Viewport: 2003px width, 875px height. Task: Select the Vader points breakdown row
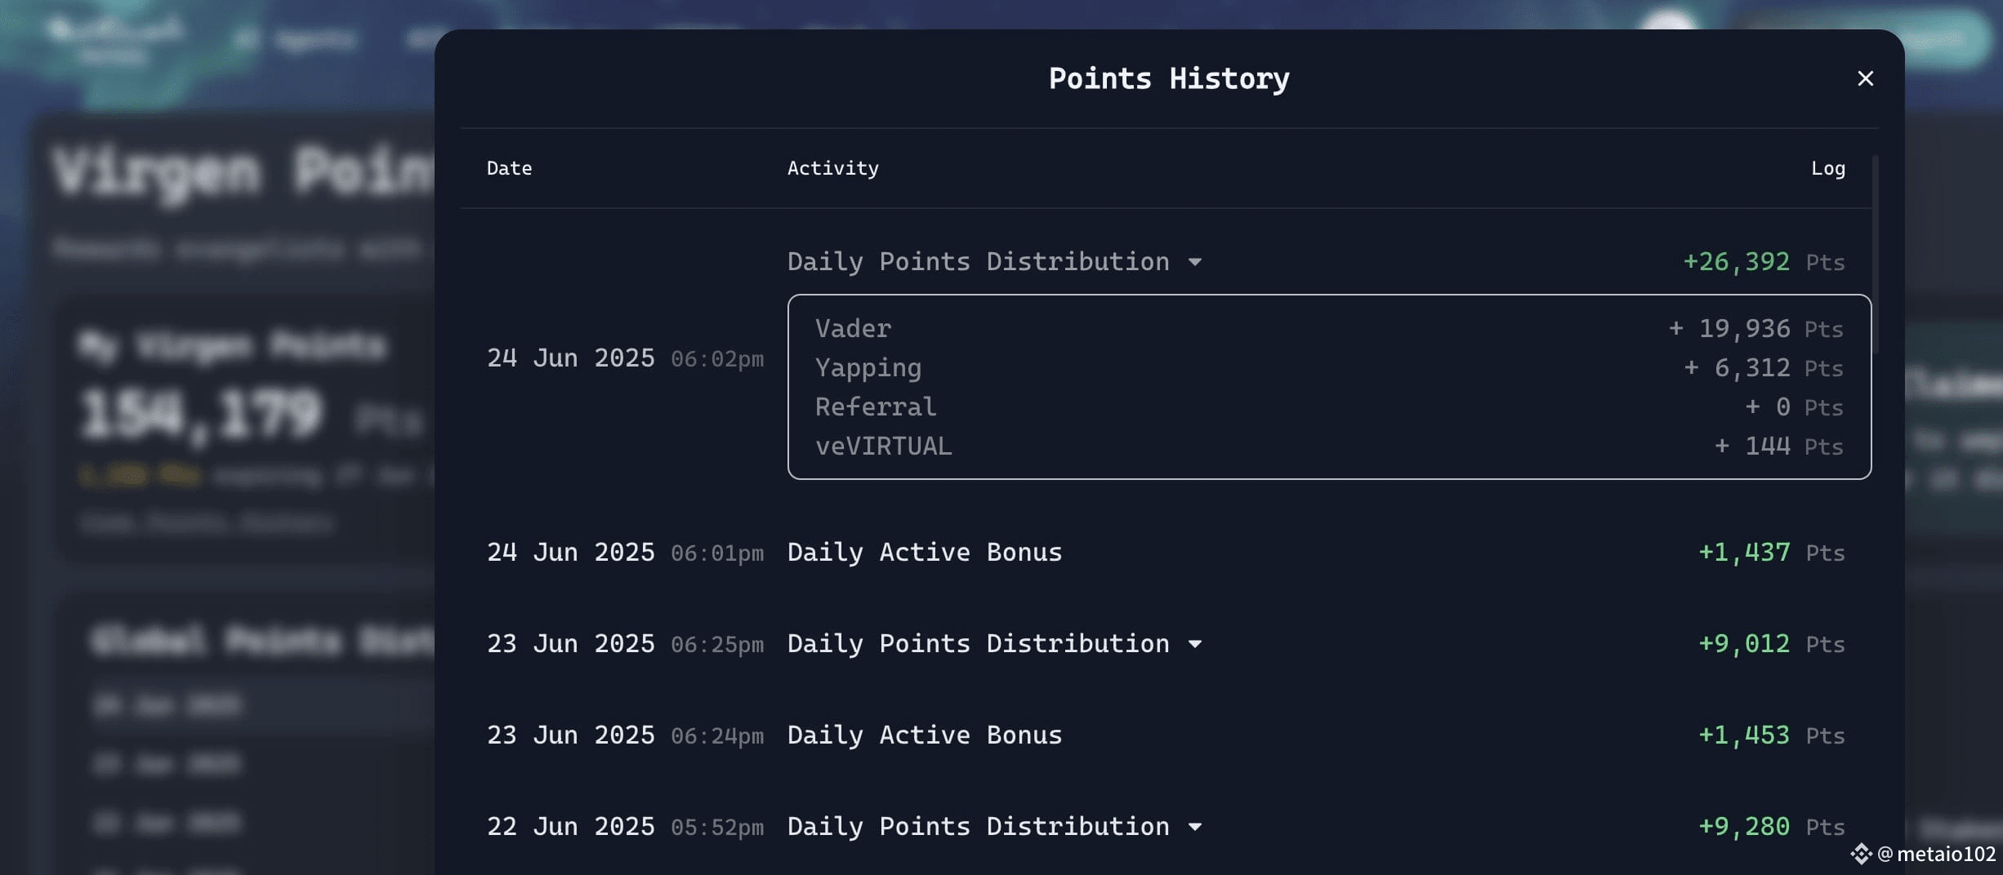(x=1329, y=328)
